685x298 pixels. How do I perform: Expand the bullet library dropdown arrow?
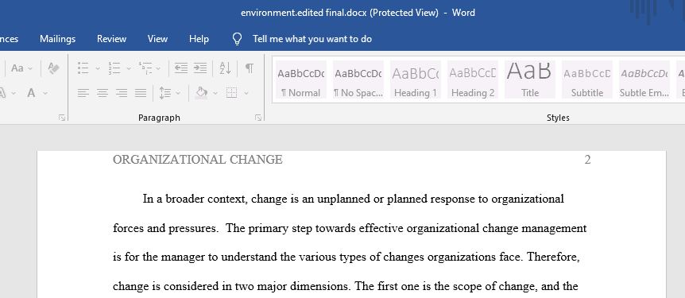[x=98, y=68]
